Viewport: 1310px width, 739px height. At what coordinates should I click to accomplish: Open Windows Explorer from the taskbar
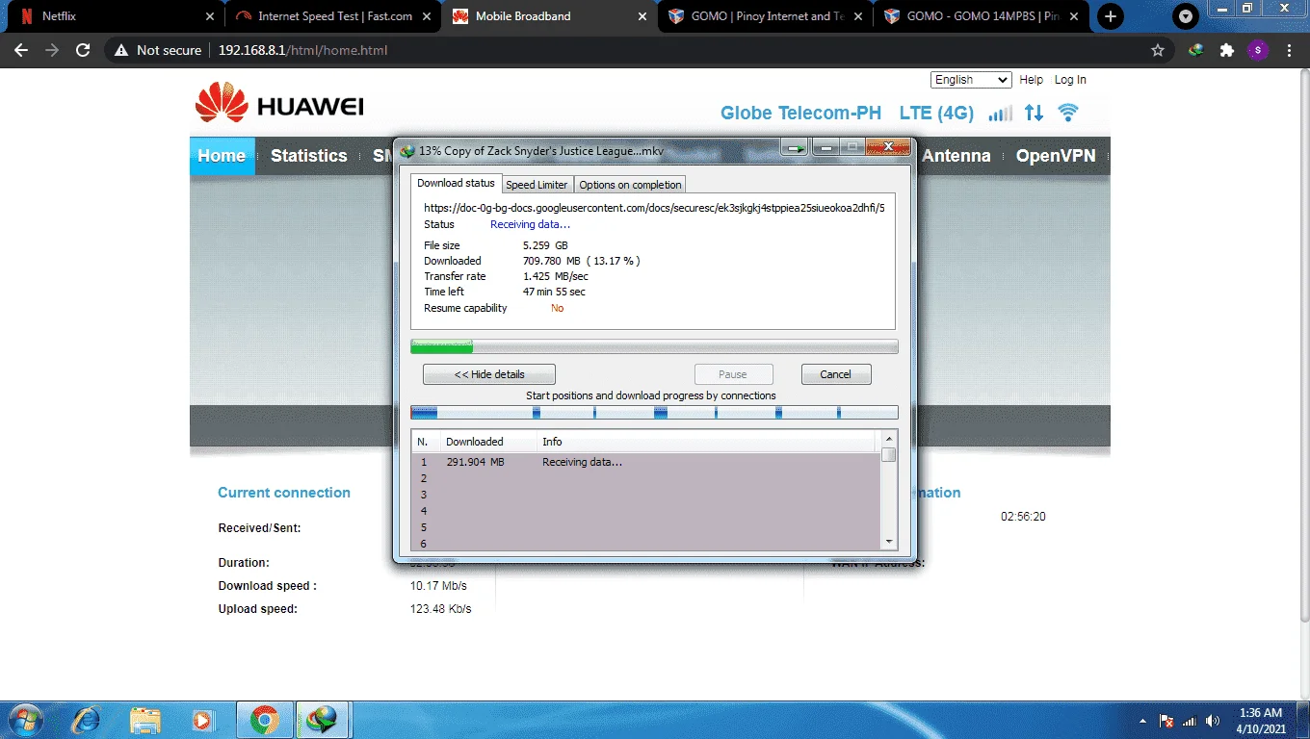point(145,720)
